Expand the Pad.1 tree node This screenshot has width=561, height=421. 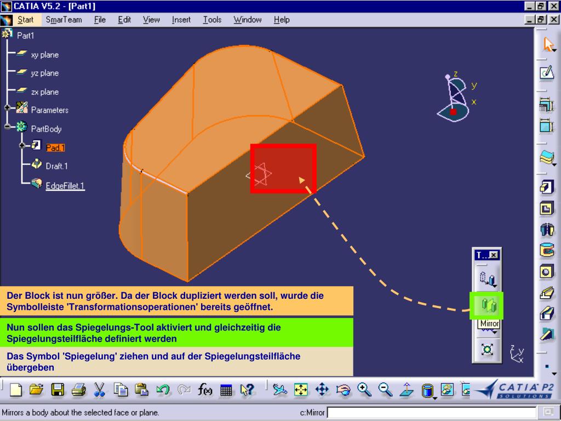pos(22,145)
